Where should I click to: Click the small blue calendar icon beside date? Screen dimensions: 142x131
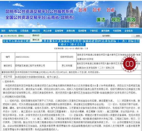click(2, 36)
